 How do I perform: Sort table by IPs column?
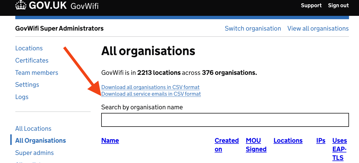tap(321, 140)
